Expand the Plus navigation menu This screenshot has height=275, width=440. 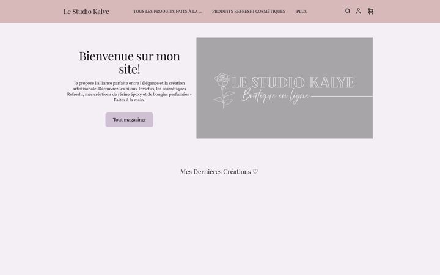point(301,12)
